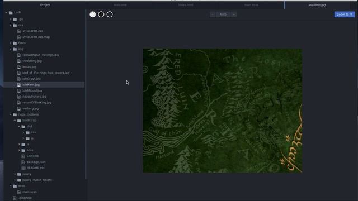Image resolution: width=358 pixels, height=201 pixels.
Task: Click the README.md book icon
Action: click(x=23, y=168)
